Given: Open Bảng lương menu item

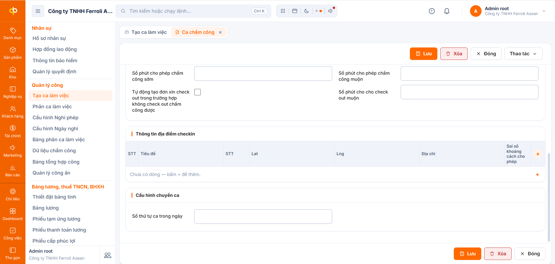Looking at the screenshot, I should (70, 208).
